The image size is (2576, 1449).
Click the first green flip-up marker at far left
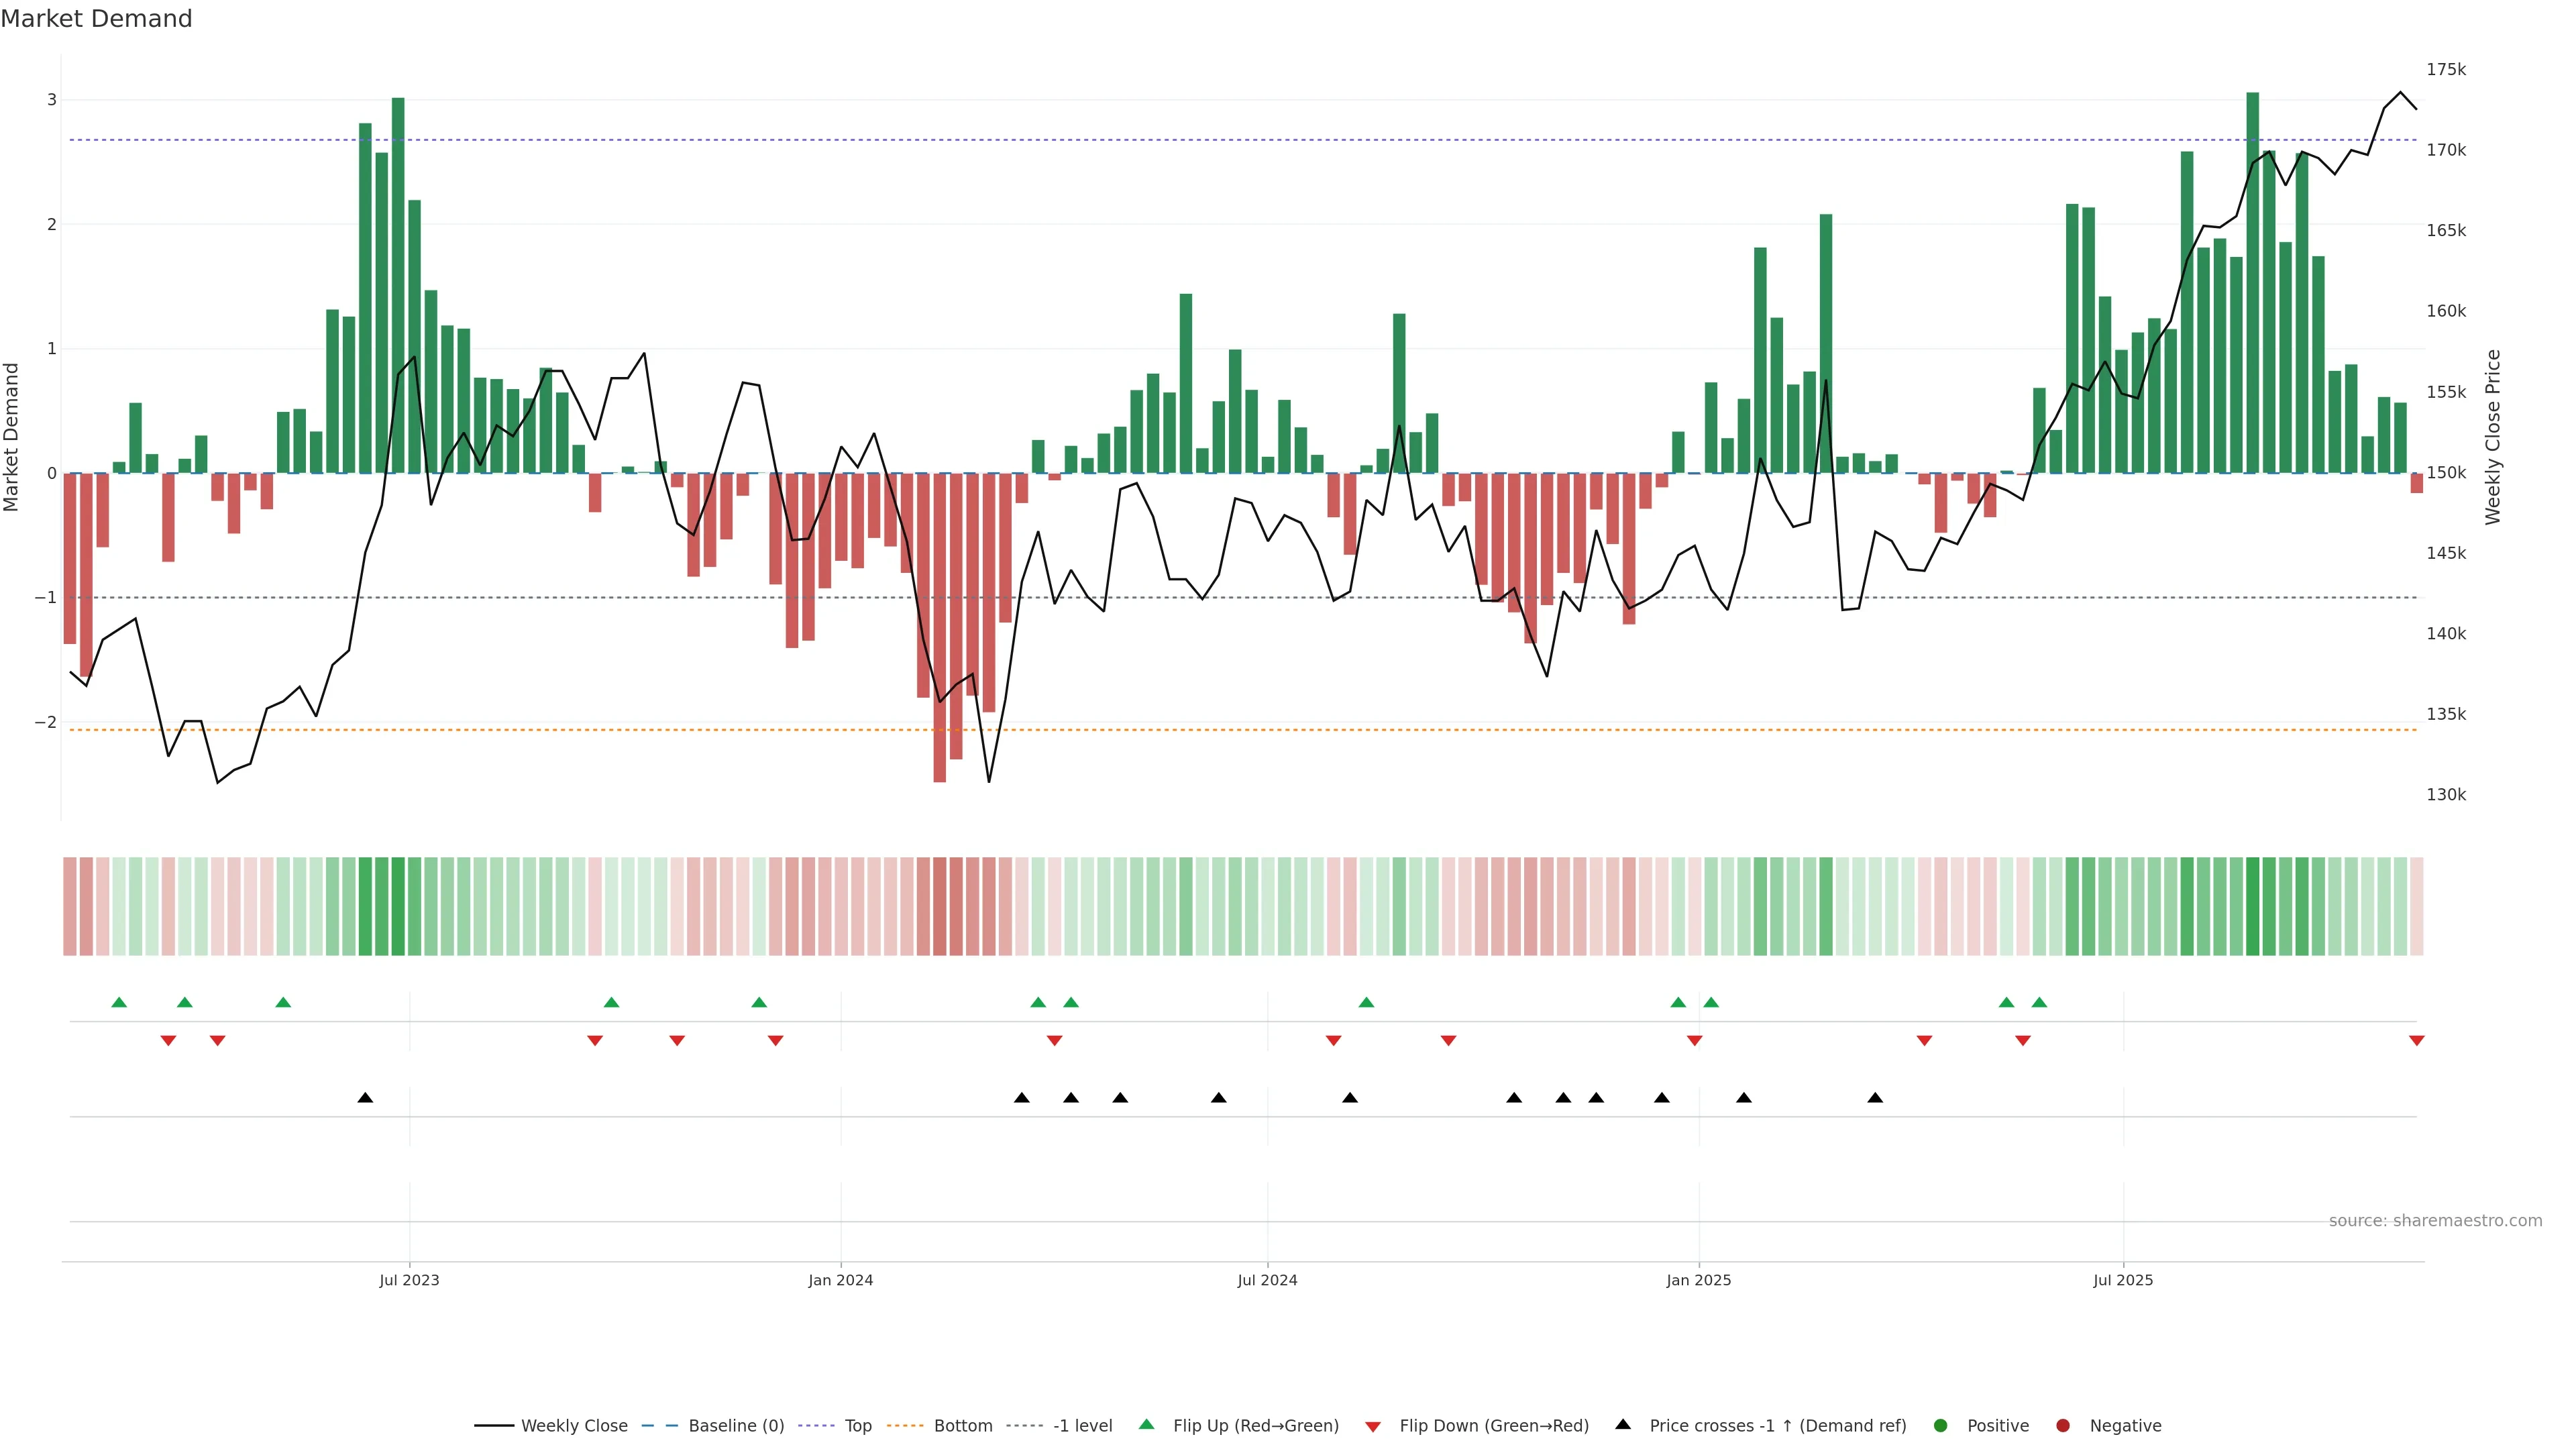(119, 1002)
